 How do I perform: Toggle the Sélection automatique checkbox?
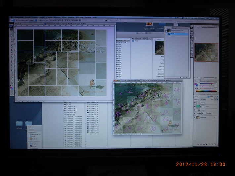click(x=16, y=20)
